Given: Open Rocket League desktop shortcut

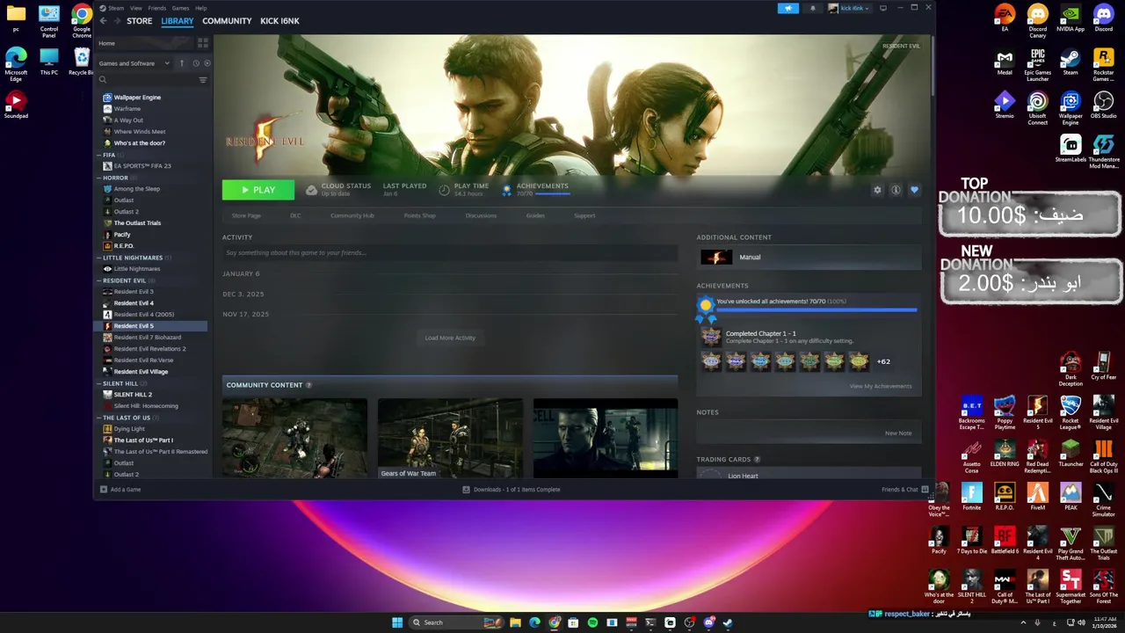Looking at the screenshot, I should (1071, 412).
